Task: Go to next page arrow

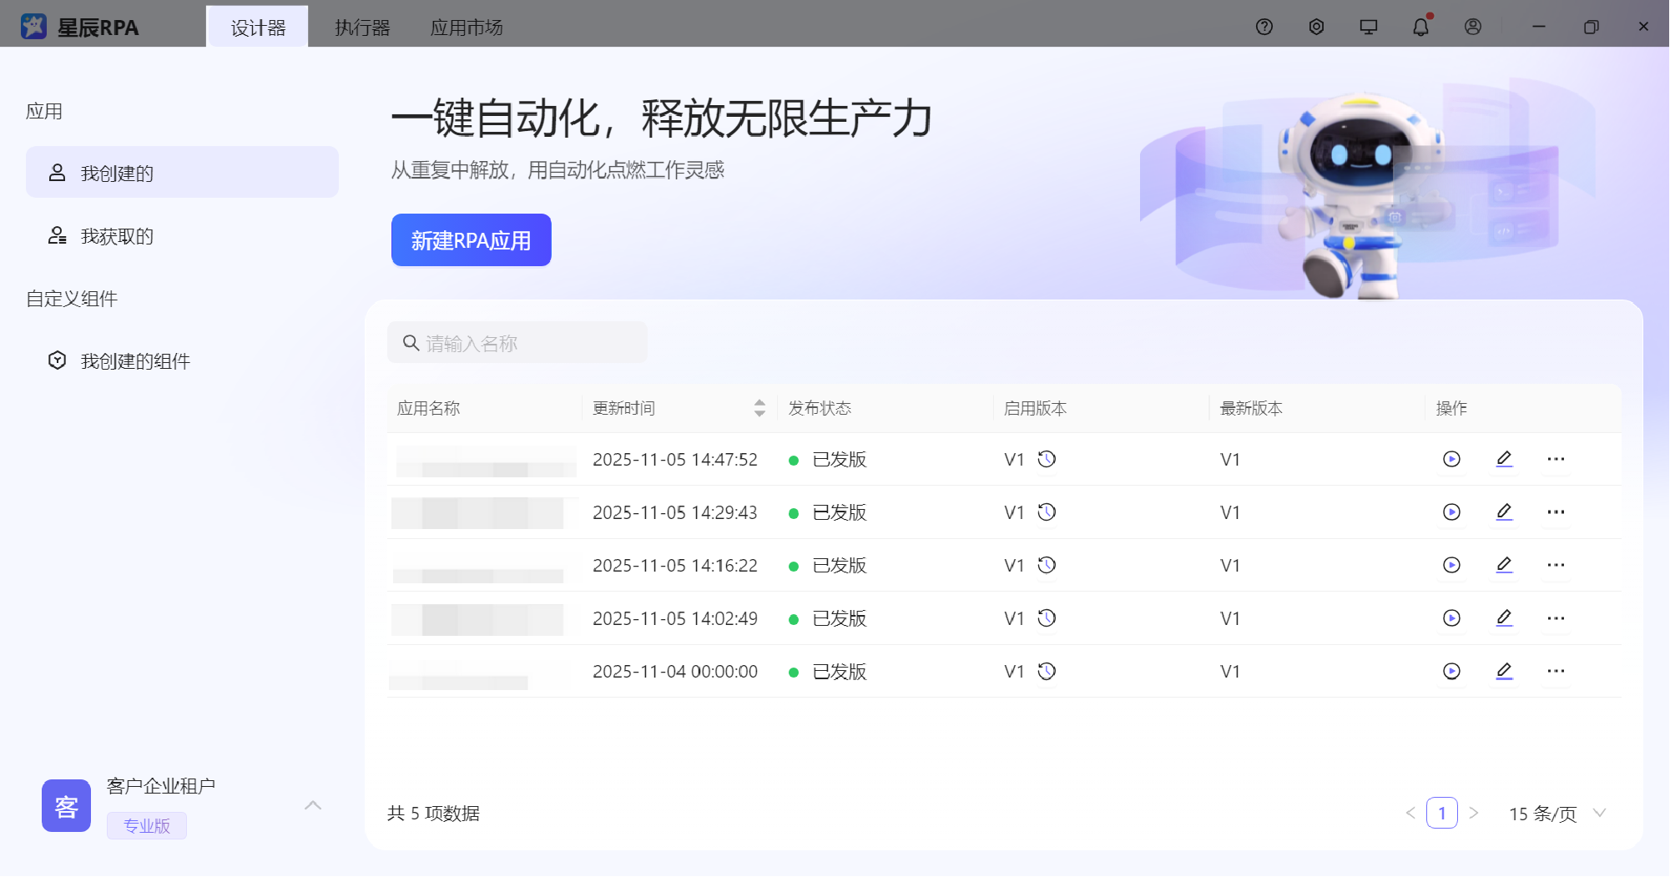Action: (x=1474, y=814)
